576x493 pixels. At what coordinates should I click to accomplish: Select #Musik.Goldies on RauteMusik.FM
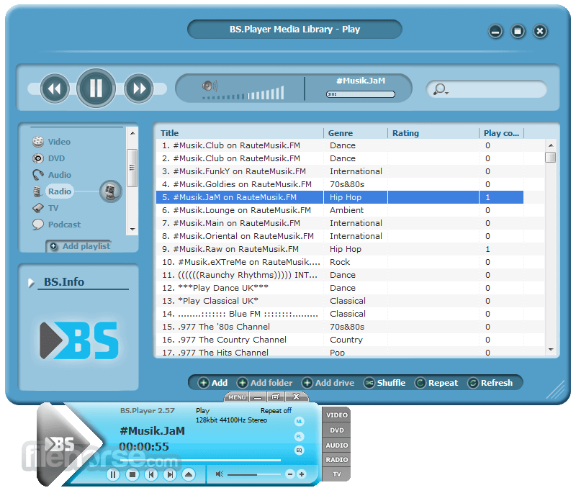(x=340, y=184)
